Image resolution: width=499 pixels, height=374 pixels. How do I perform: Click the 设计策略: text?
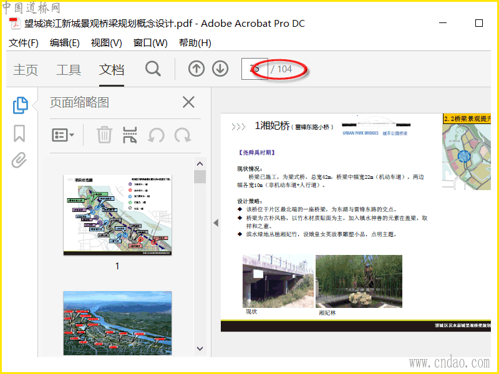click(250, 201)
